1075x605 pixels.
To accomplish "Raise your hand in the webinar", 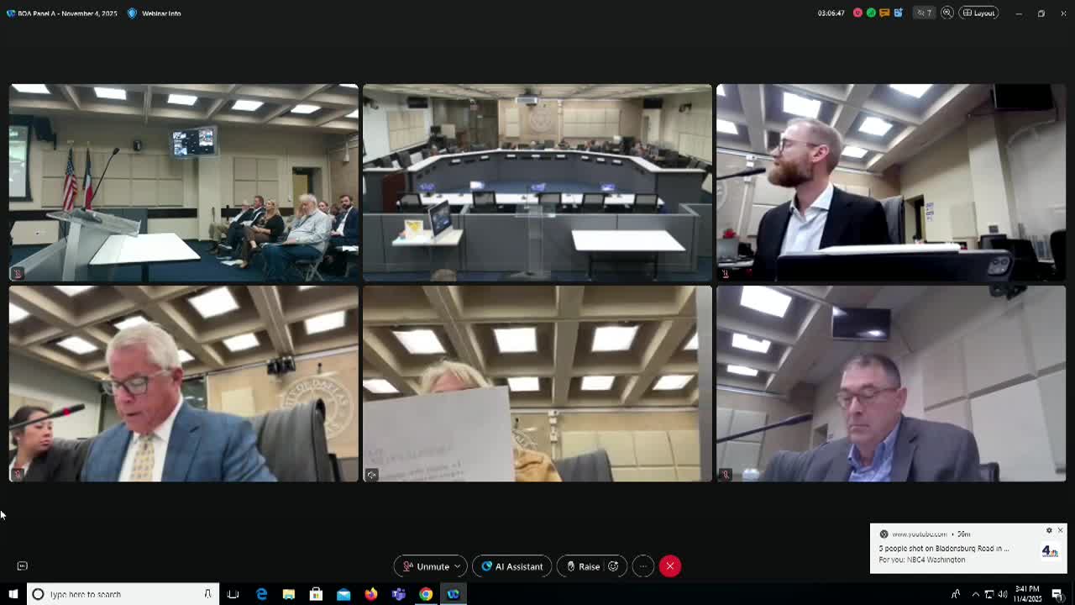I will [x=583, y=566].
